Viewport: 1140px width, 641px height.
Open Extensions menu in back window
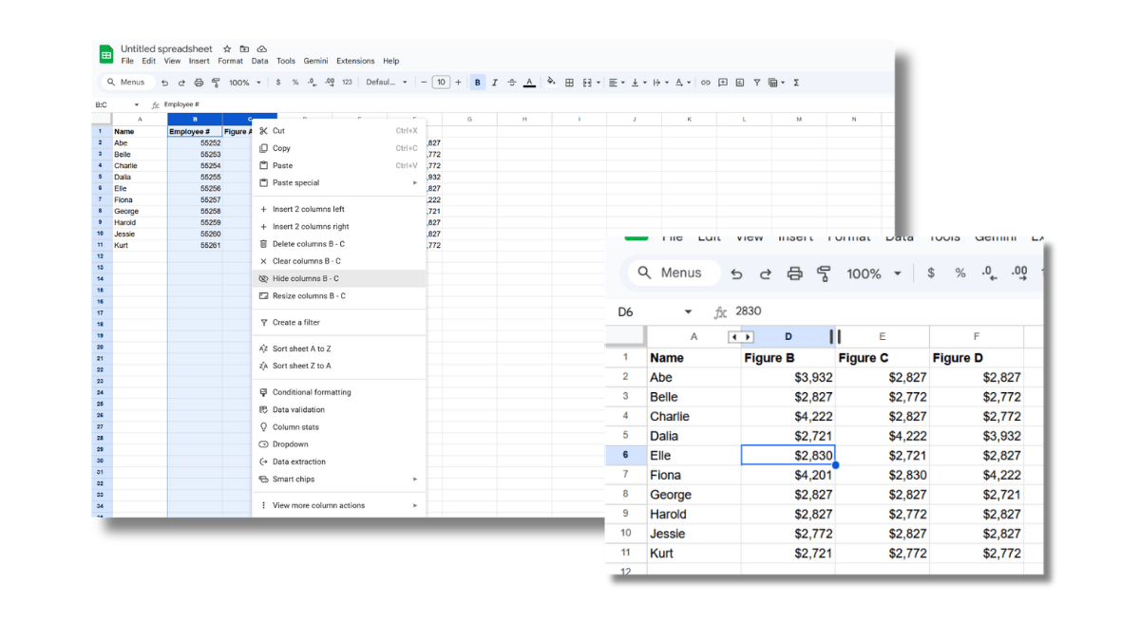click(x=355, y=61)
